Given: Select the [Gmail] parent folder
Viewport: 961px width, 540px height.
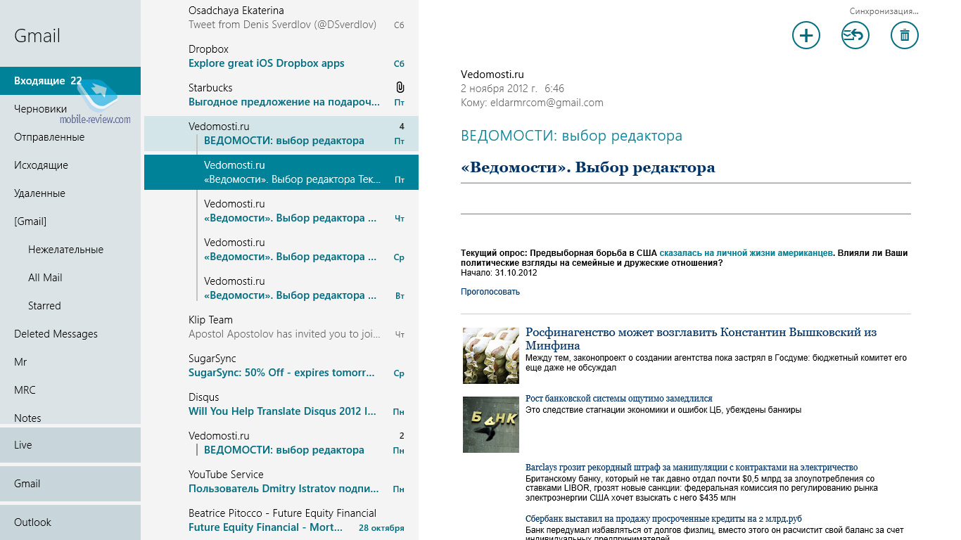Looking at the screenshot, I should (70, 221).
